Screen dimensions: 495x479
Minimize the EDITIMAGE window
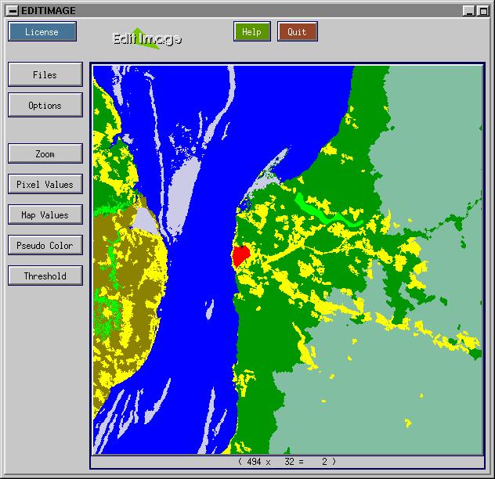pos(469,11)
